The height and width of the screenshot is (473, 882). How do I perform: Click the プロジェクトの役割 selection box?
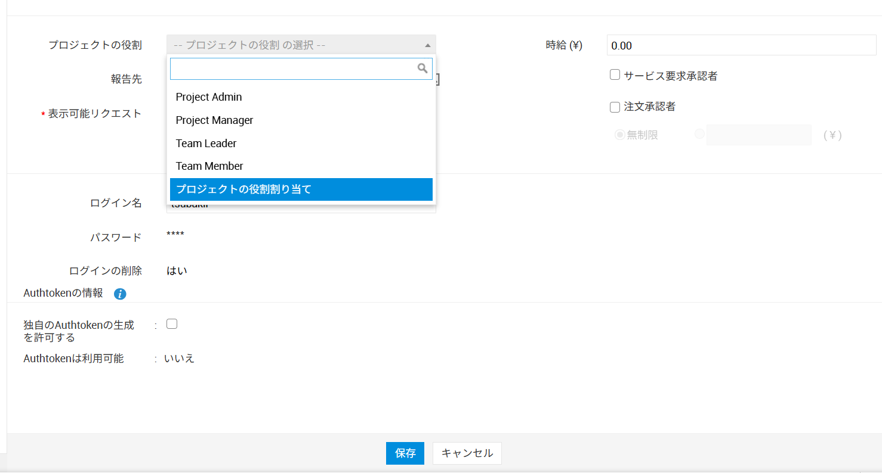pyautogui.click(x=295, y=45)
